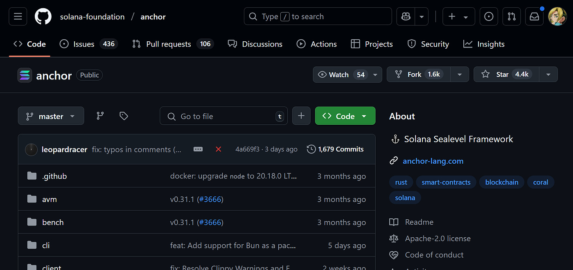Visit anchor-lang.com website link
Screen dimensions: 573x270
point(433,161)
